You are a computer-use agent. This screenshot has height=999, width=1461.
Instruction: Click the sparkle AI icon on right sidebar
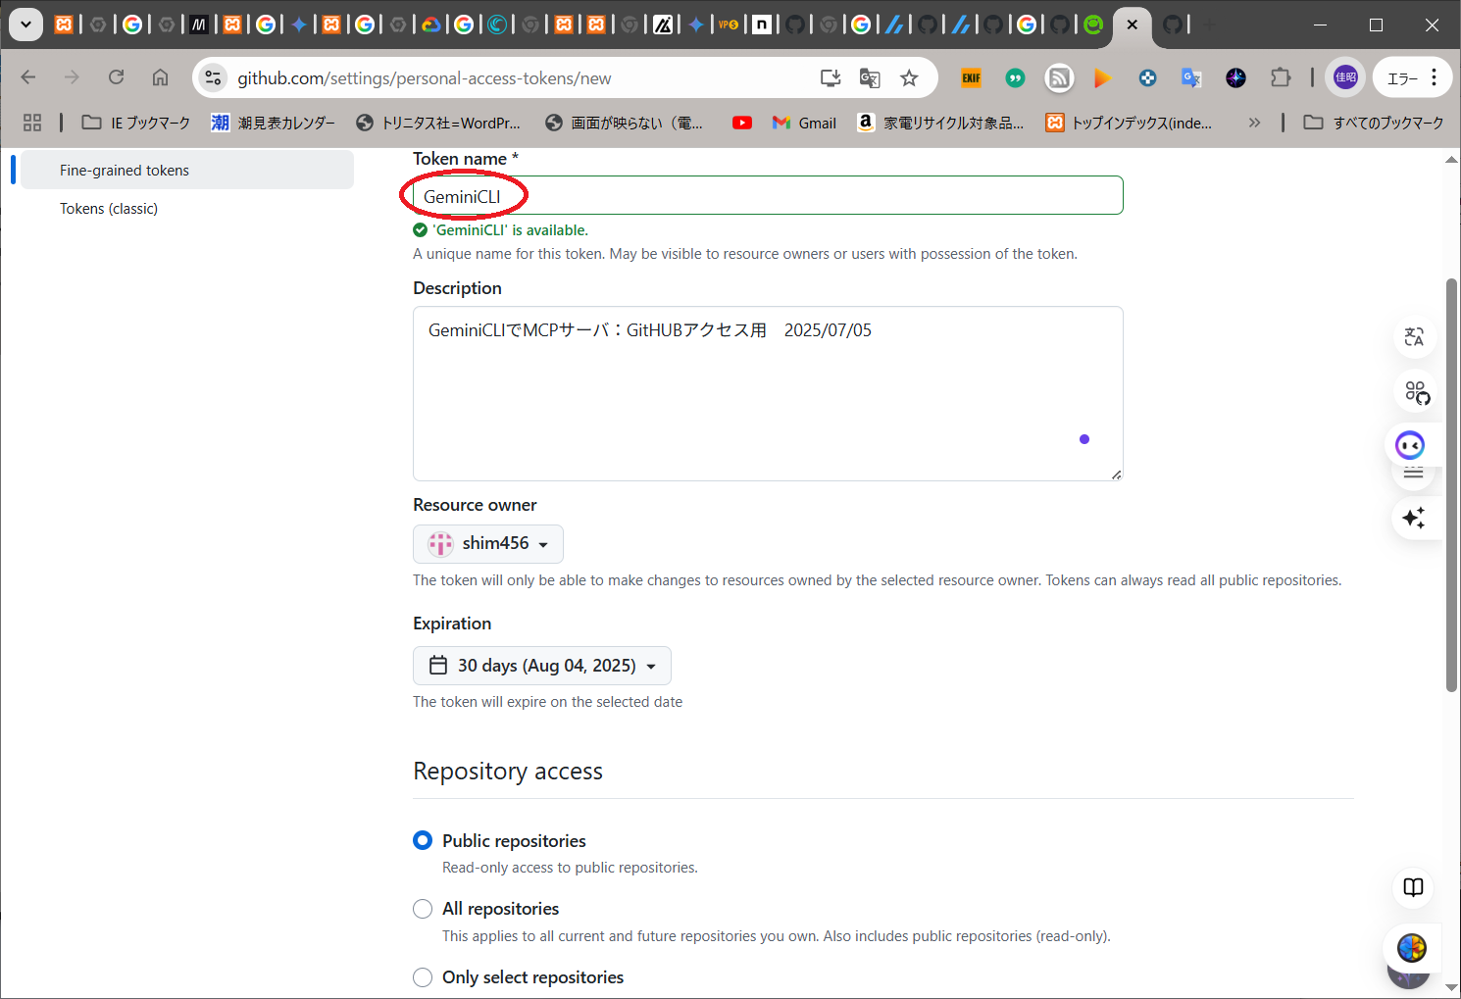(x=1413, y=518)
